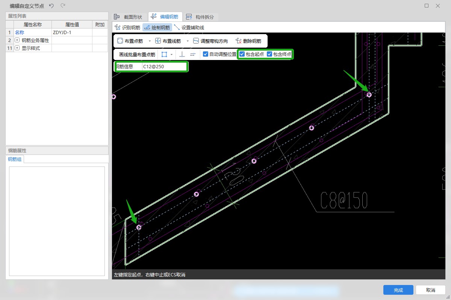Select the rectangle draw mode icon

(x=164, y=54)
